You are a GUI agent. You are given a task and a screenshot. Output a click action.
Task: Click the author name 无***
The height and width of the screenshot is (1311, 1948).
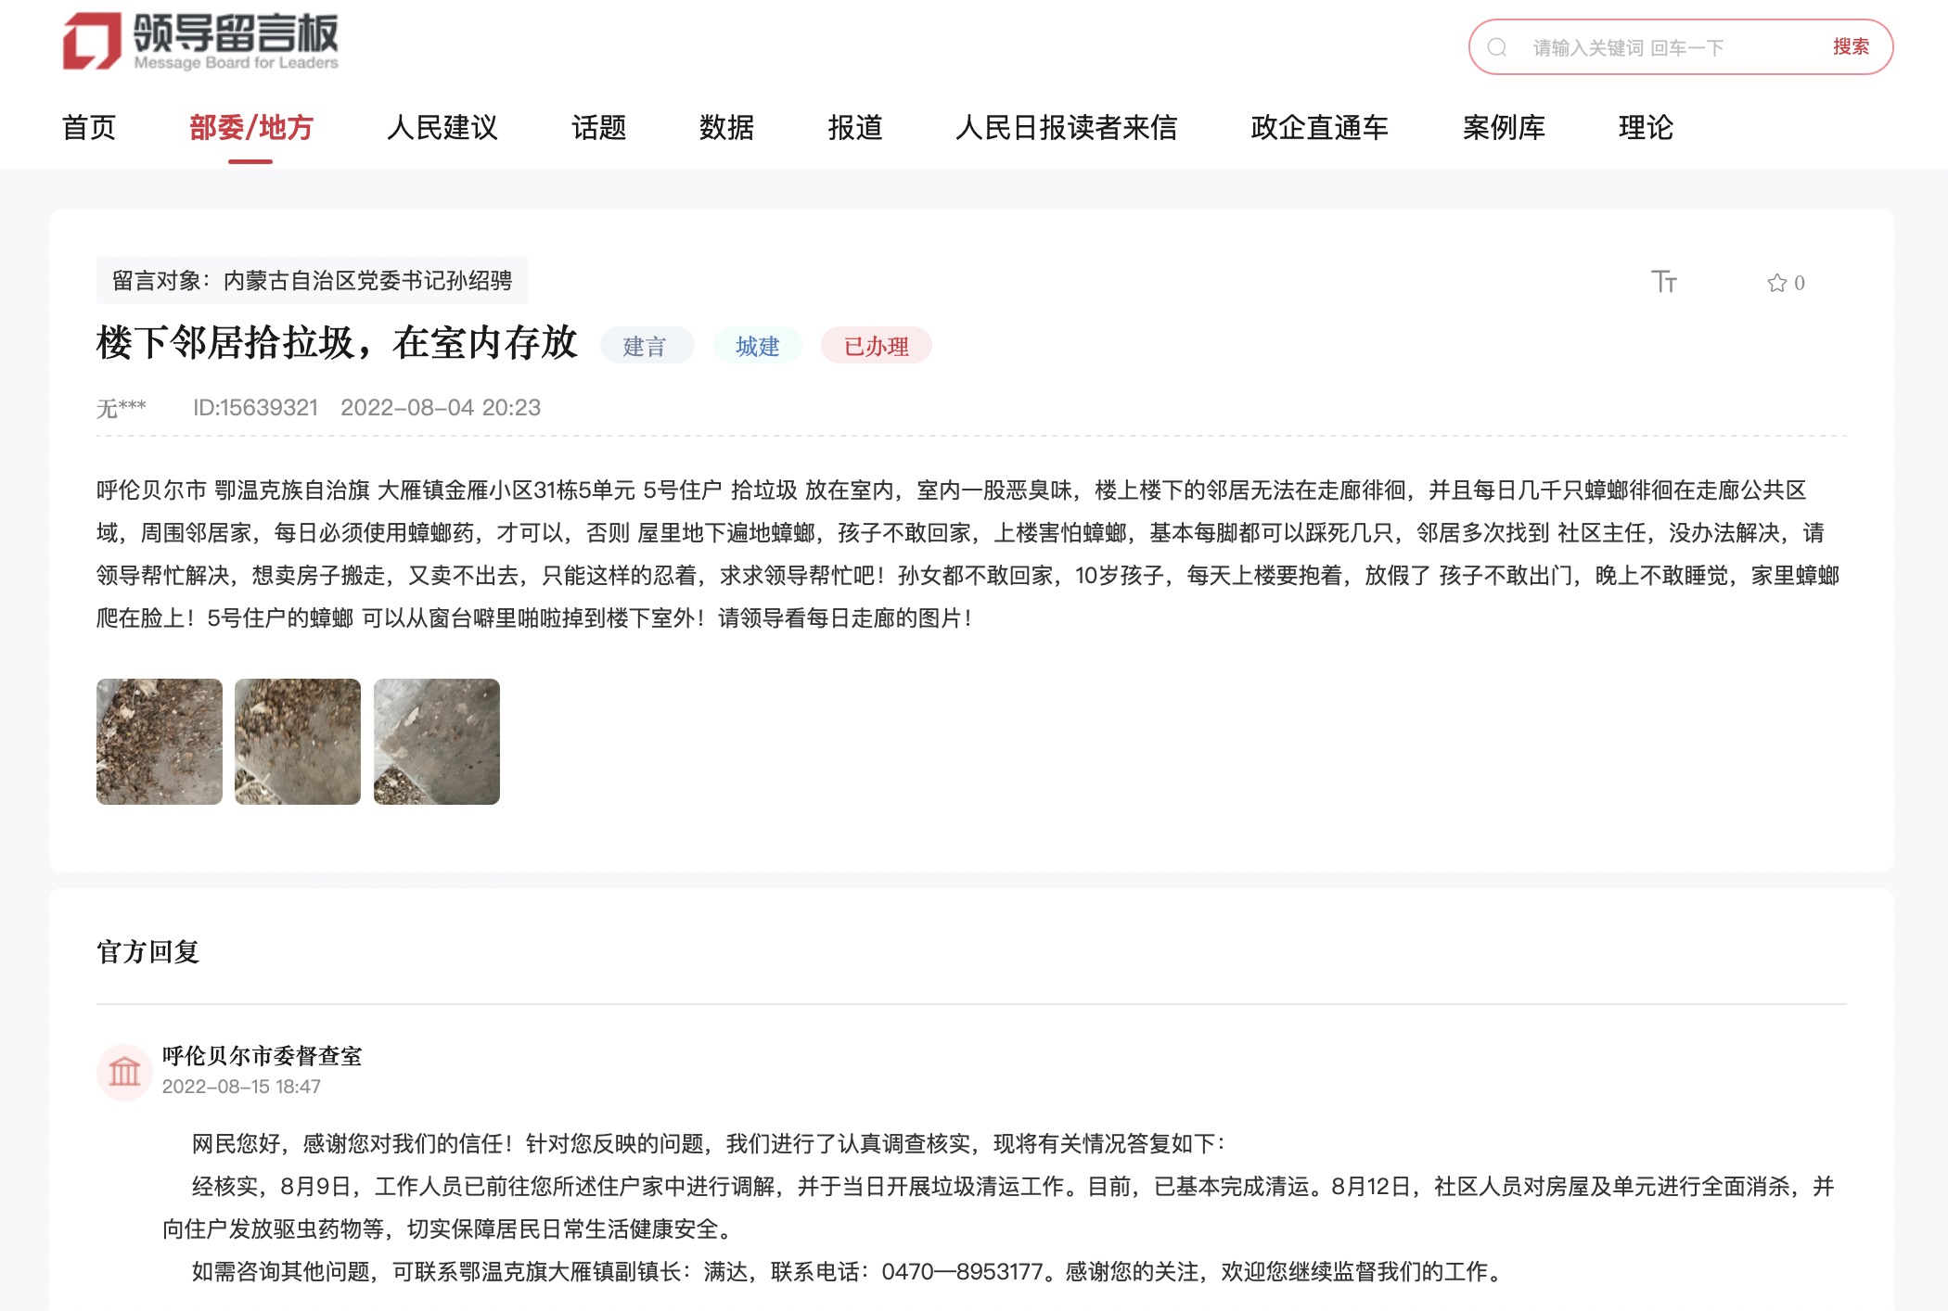pos(122,408)
